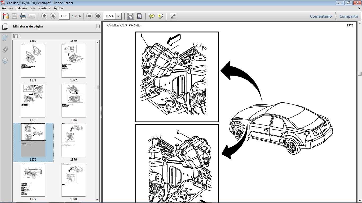Screen dimensions: 362x203
Task: Click the Save file icon
Action: (15, 16)
